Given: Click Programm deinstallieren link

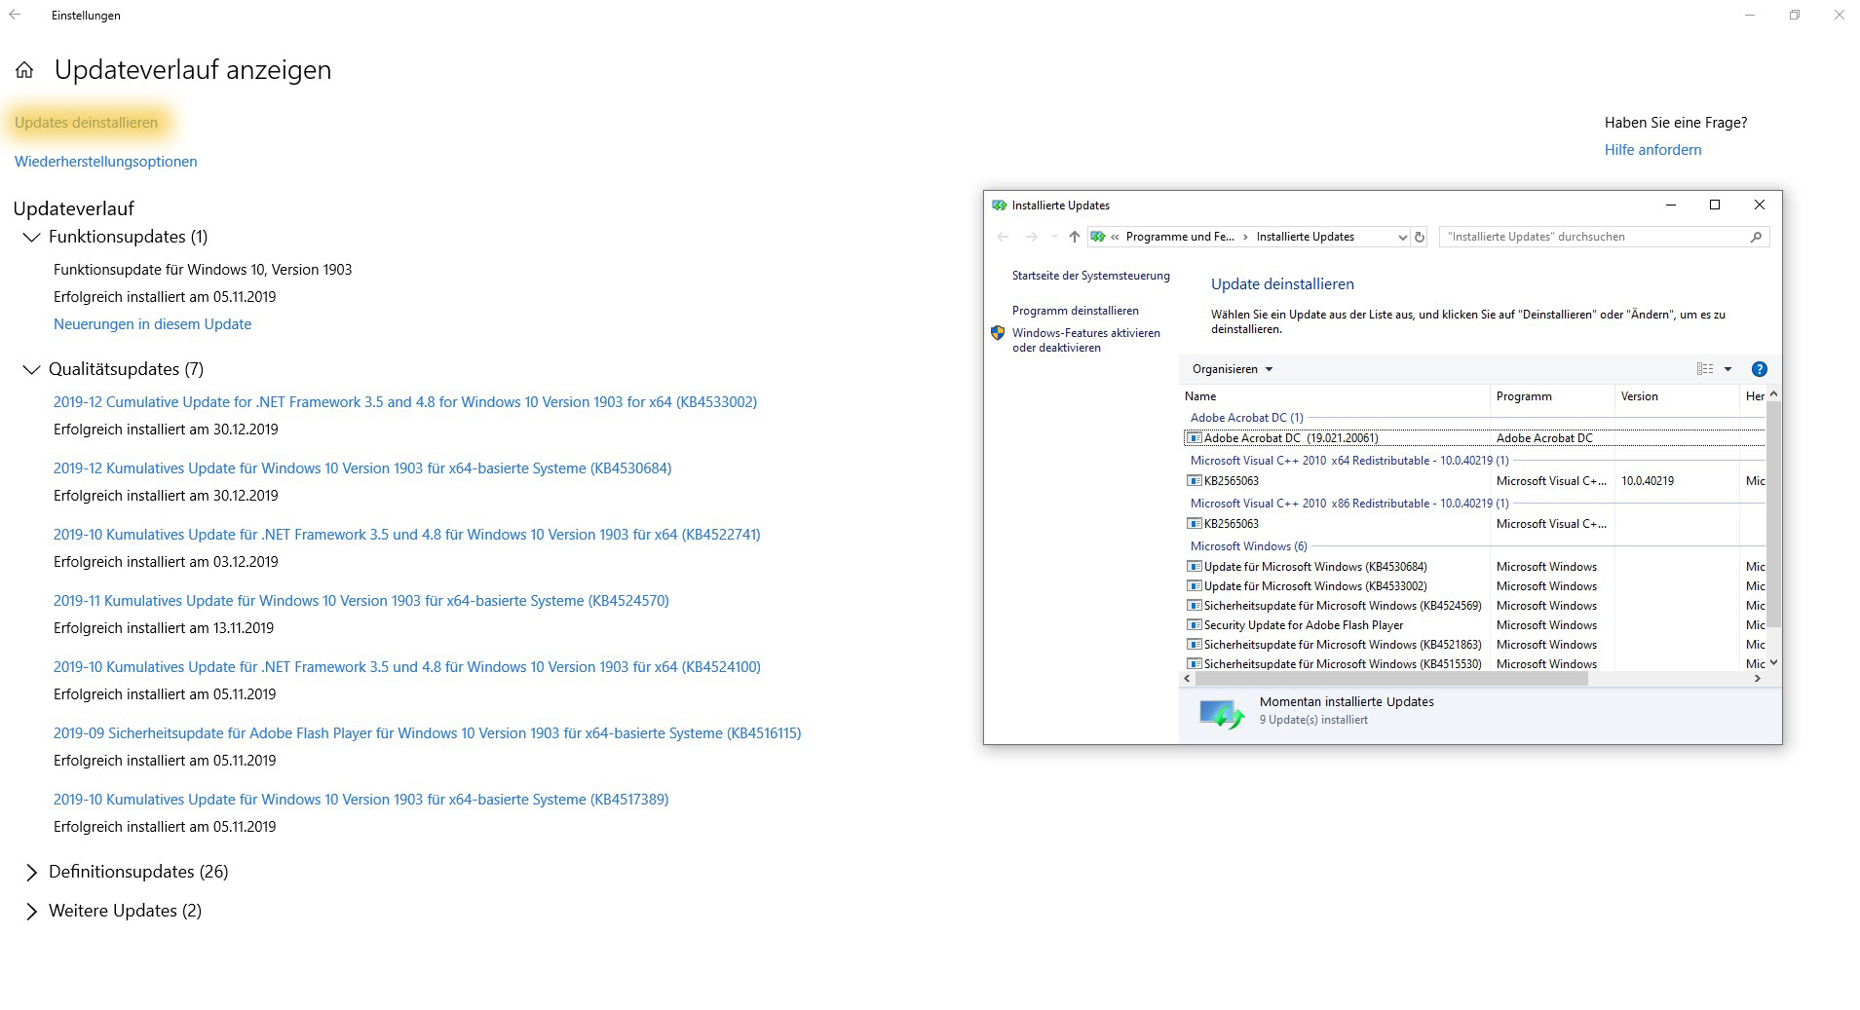Looking at the screenshot, I should 1075,311.
